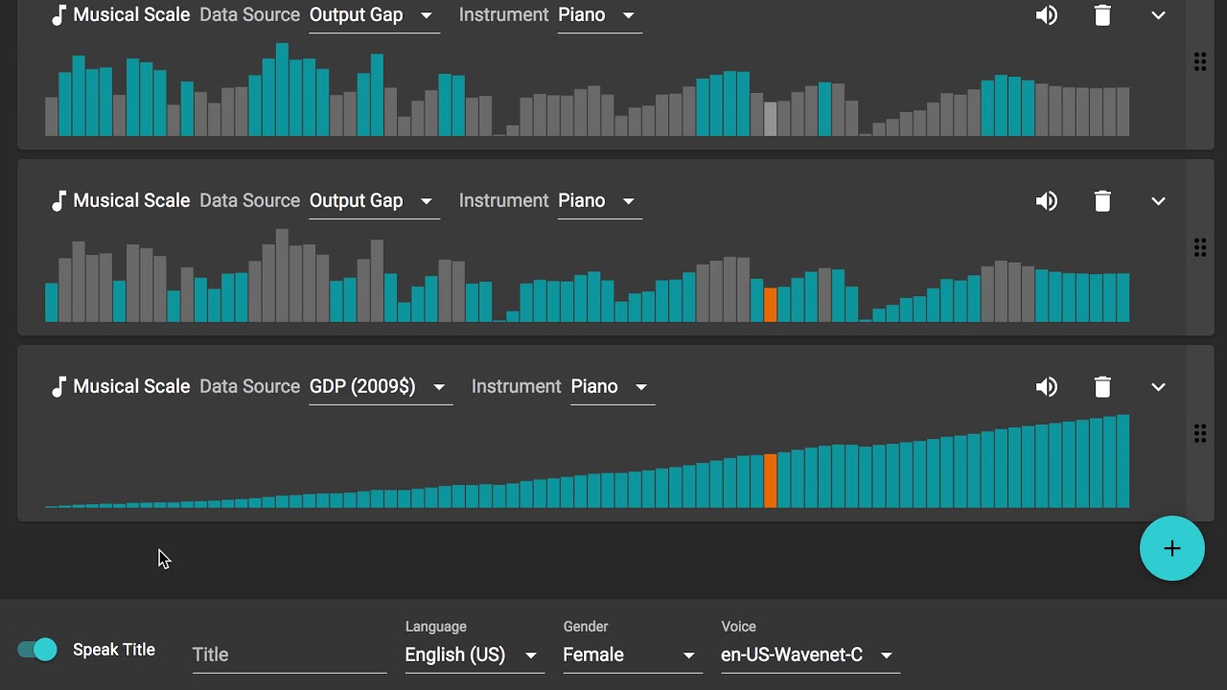Expand the middle Output Gap track chevron
Viewport: 1227px width, 690px height.
(x=1158, y=201)
